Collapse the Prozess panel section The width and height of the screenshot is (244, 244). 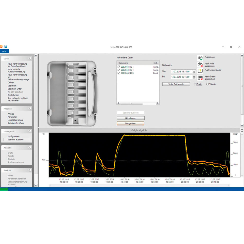[30, 109]
